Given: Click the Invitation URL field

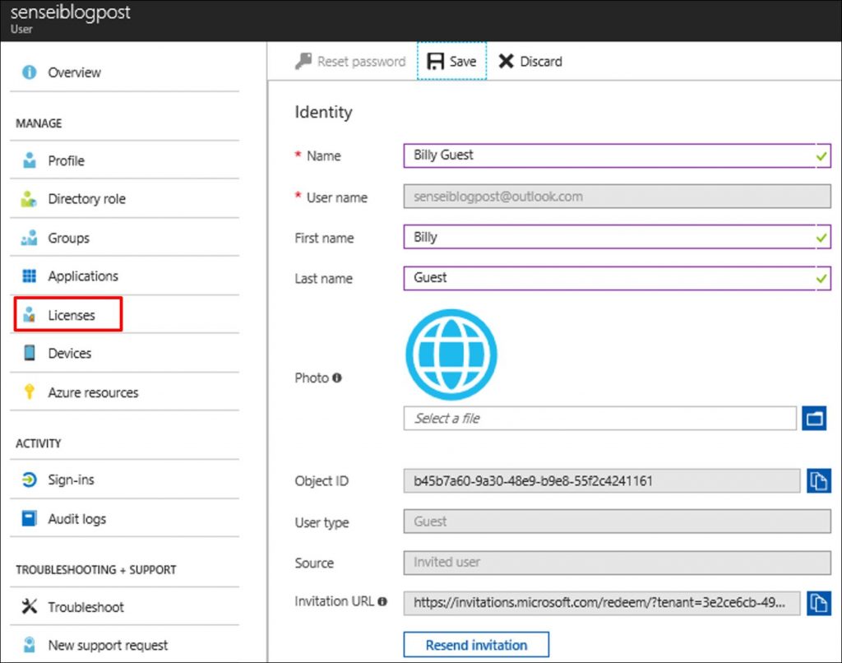Looking at the screenshot, I should click(602, 603).
